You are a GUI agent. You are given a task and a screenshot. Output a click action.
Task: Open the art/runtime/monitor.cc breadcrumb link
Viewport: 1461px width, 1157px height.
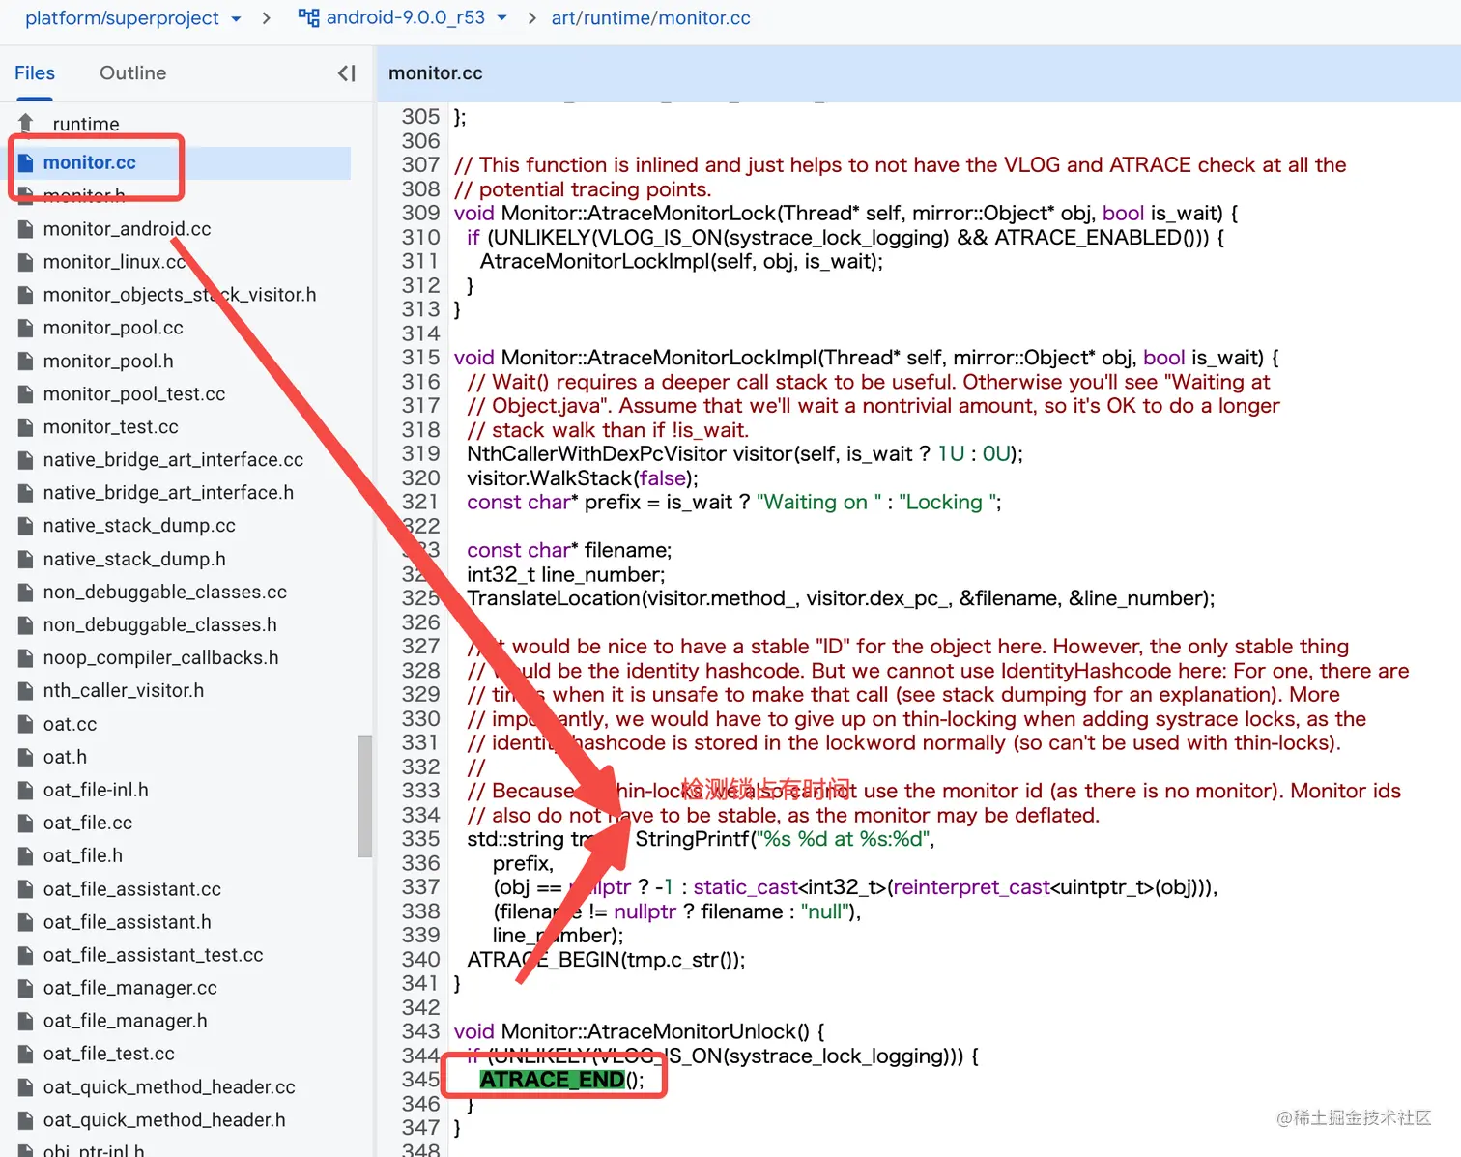point(650,18)
